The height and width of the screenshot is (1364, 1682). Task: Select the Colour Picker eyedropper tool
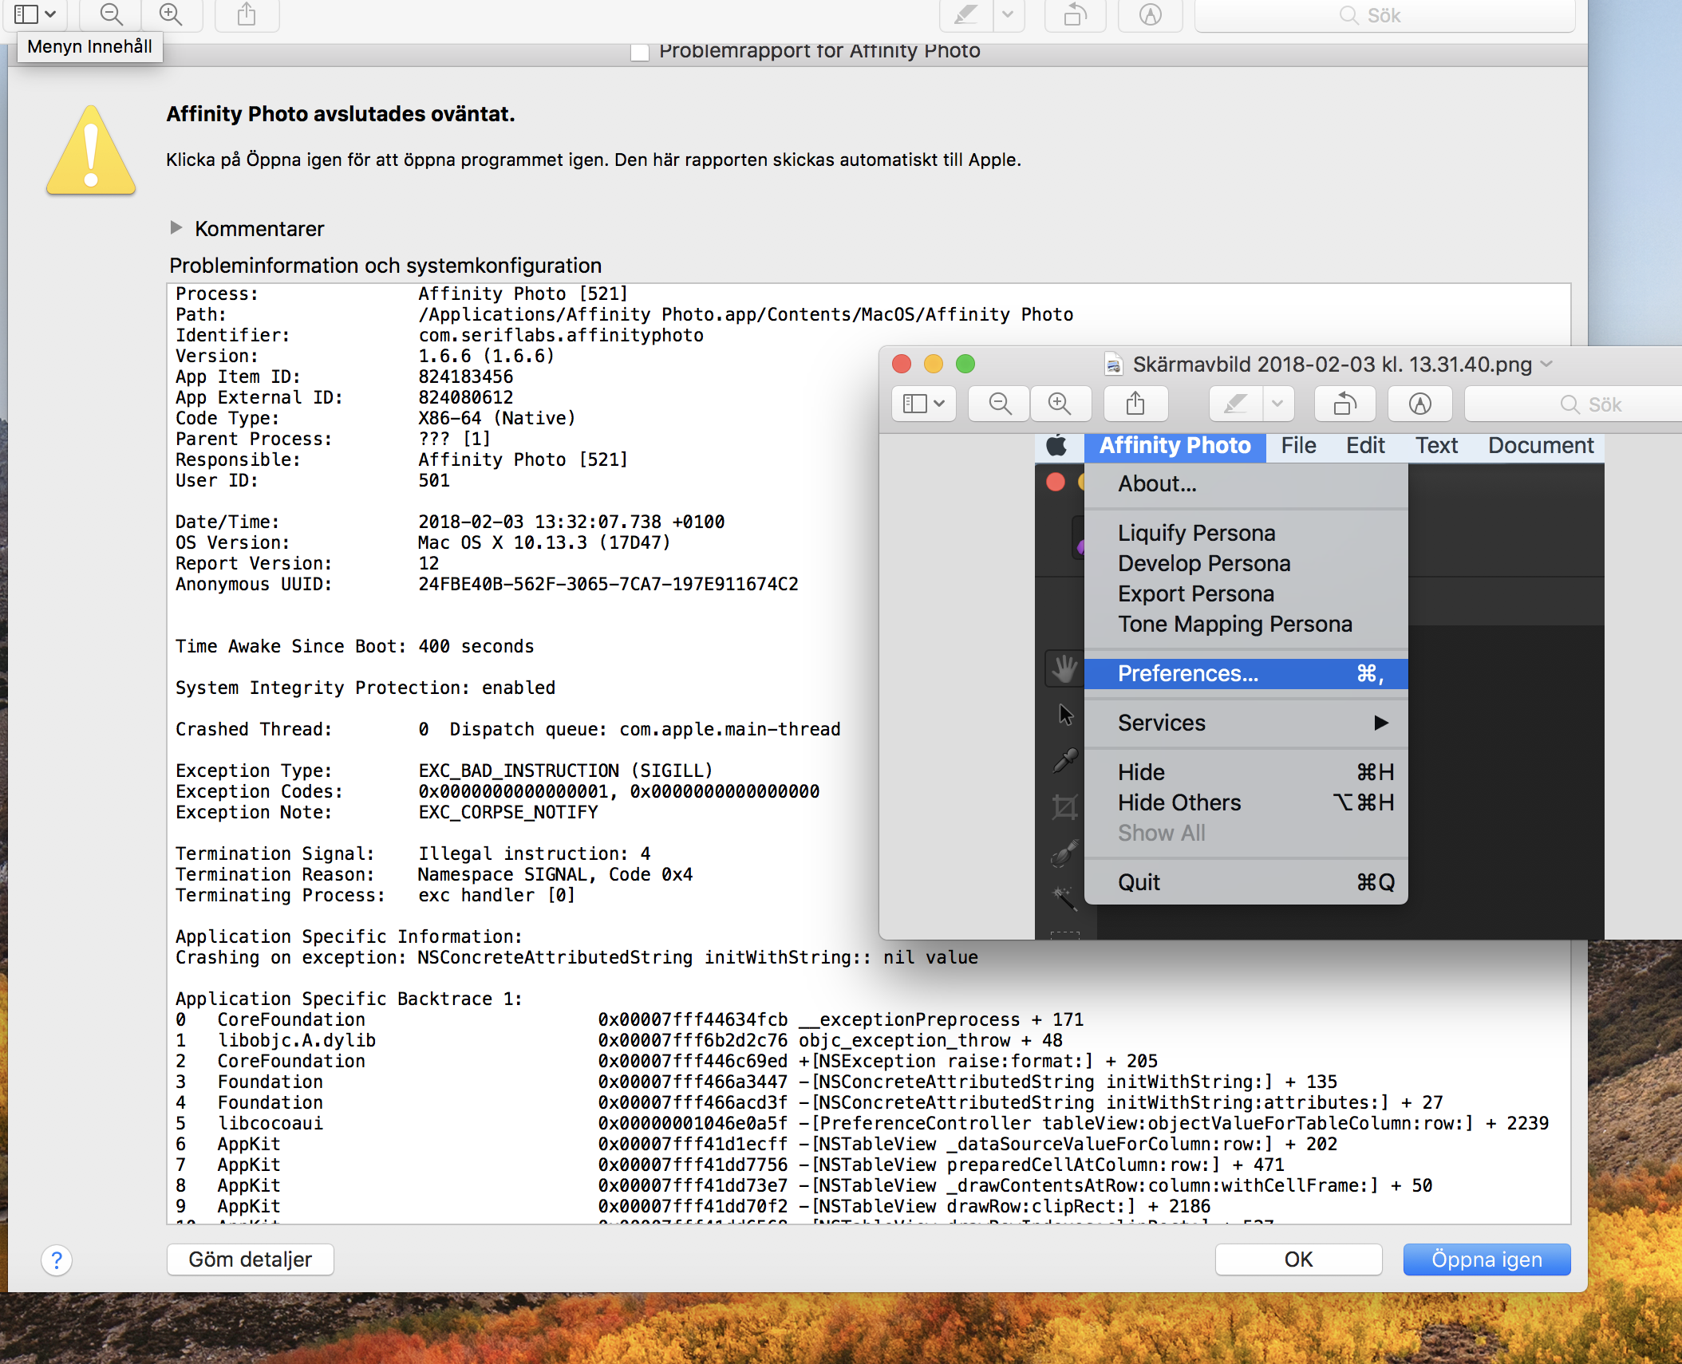click(x=1065, y=761)
